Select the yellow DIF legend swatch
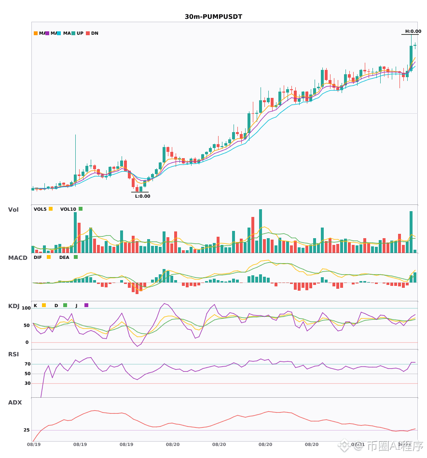This screenshot has width=427, height=458. tap(49, 257)
